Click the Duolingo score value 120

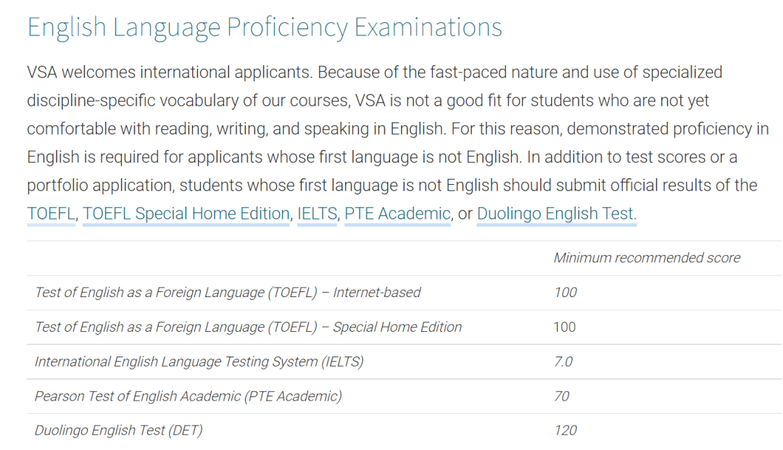pyautogui.click(x=565, y=430)
